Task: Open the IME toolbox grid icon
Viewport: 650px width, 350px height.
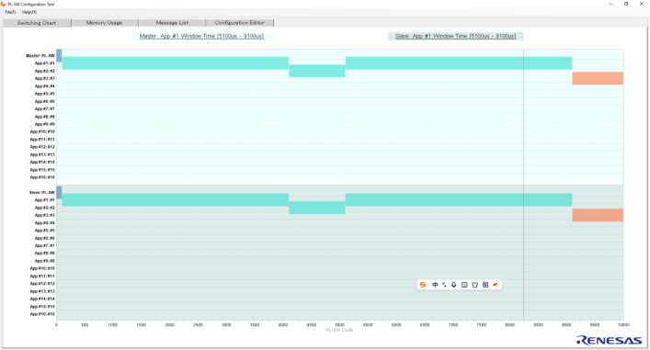Action: coord(485,285)
